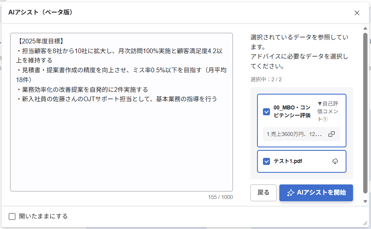
Task: Enable the 開いたままにする checkbox
Action: tap(12, 216)
